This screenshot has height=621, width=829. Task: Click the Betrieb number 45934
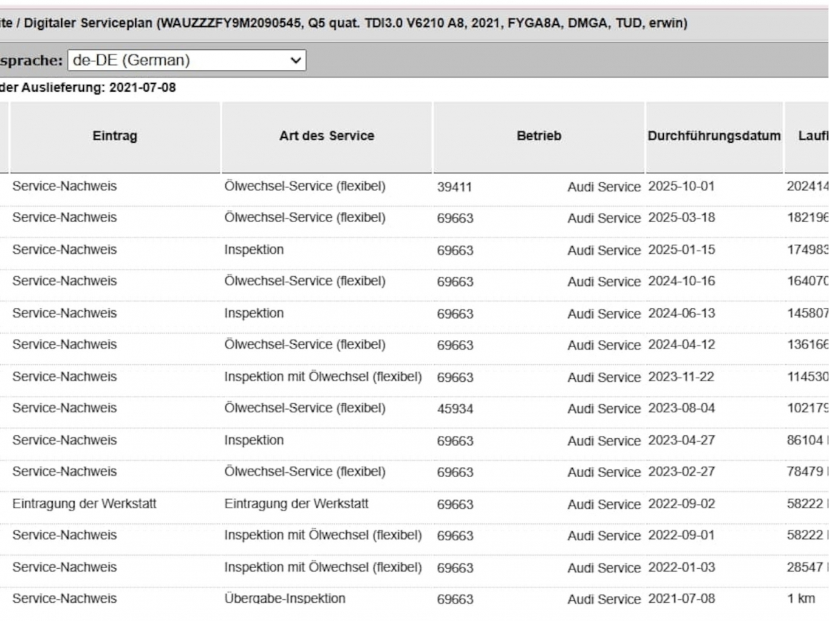point(455,409)
